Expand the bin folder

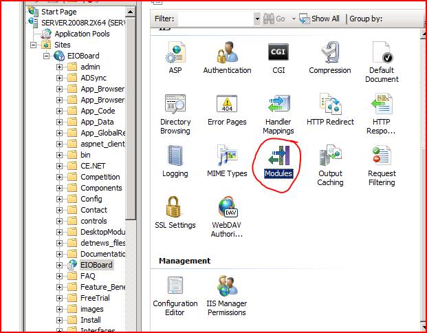click(x=59, y=155)
